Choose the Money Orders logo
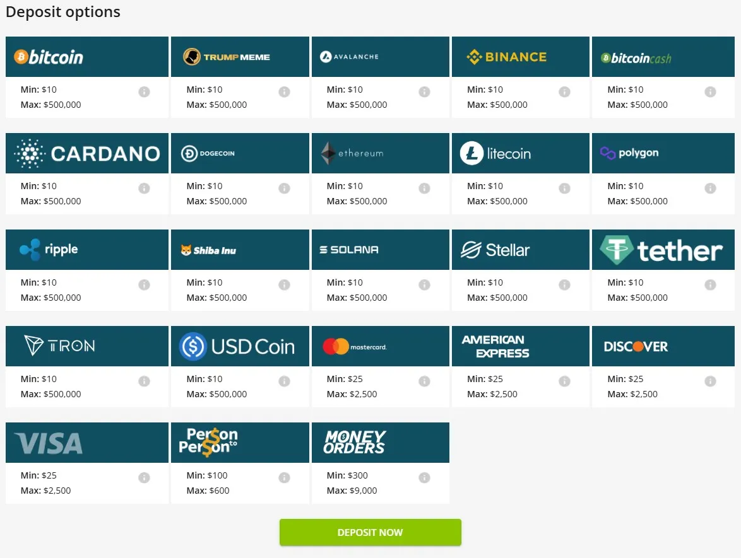 pos(355,443)
